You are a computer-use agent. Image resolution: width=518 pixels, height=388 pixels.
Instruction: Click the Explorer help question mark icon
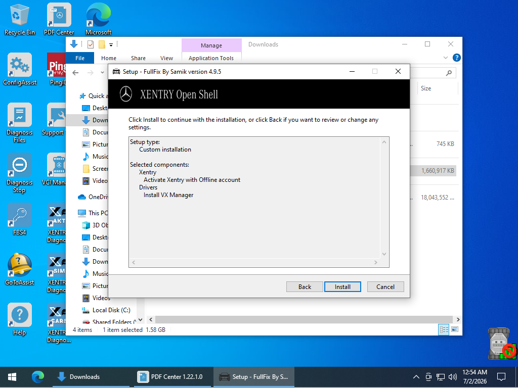pyautogui.click(x=457, y=58)
